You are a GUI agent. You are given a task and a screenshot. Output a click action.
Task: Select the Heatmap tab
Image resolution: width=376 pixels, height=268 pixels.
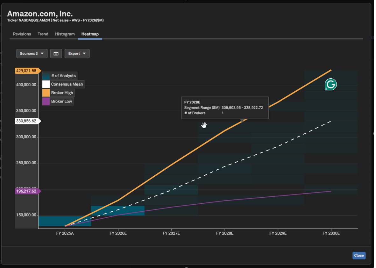pyautogui.click(x=90, y=34)
